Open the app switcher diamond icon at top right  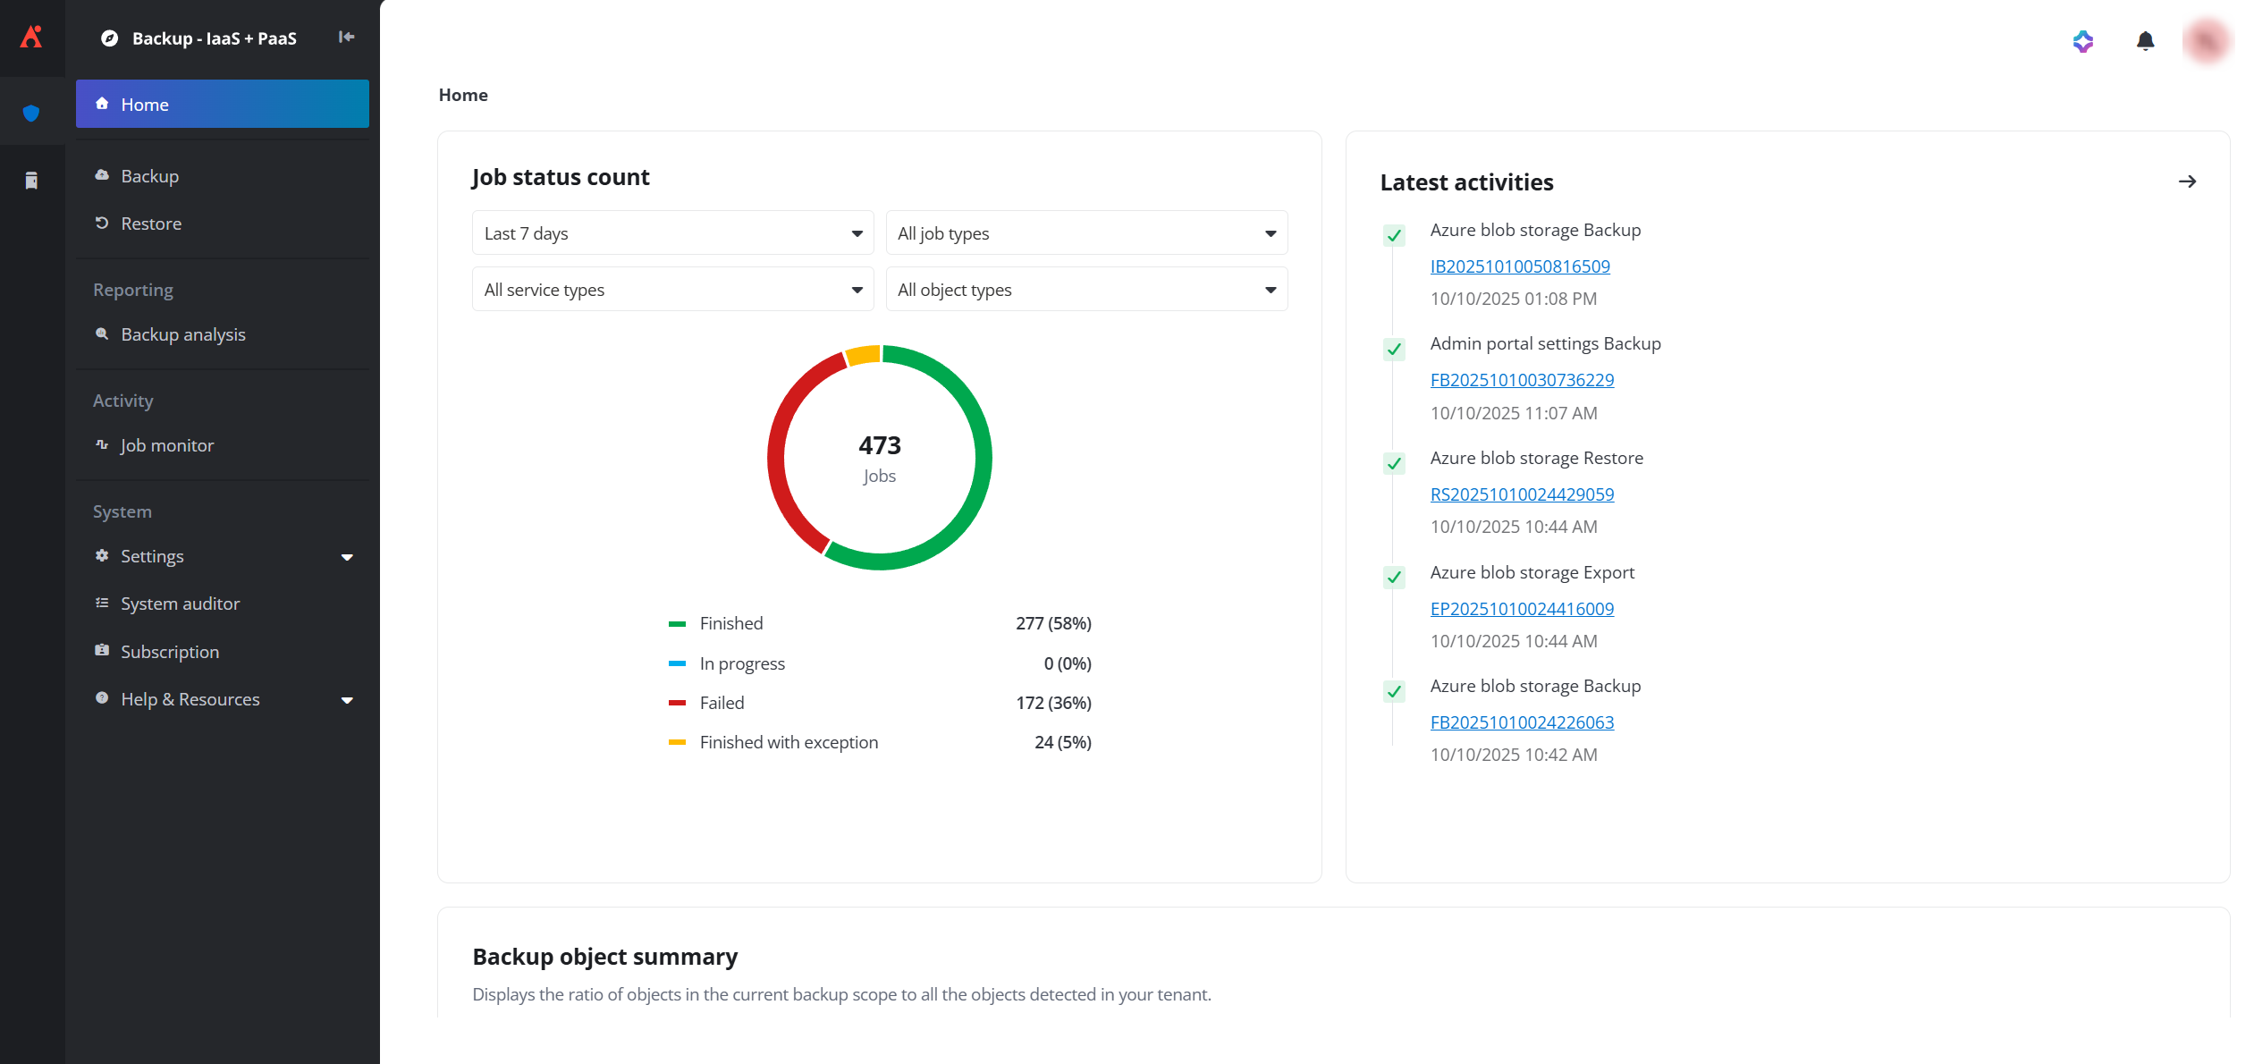[x=2082, y=41]
